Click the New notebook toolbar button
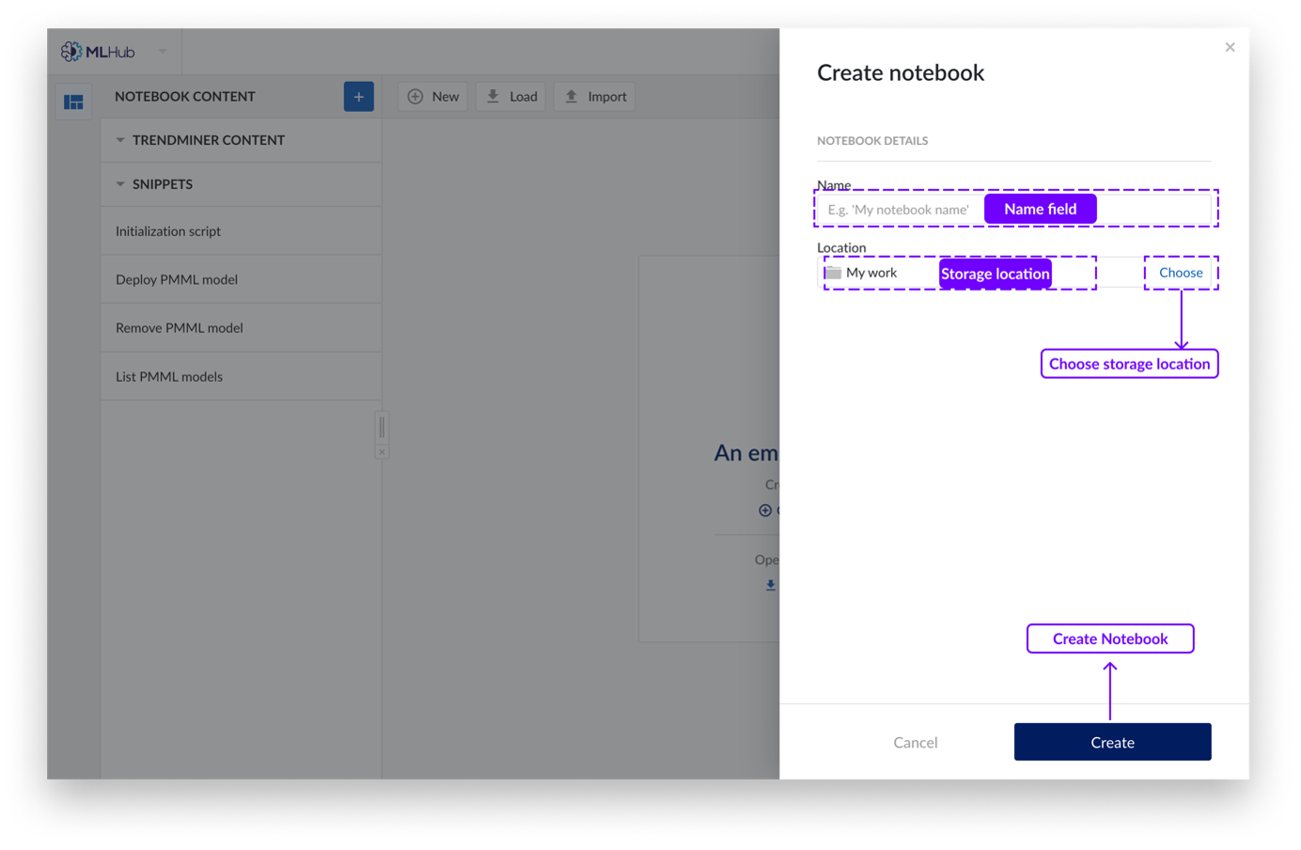Image resolution: width=1301 pixels, height=850 pixels. point(433,97)
